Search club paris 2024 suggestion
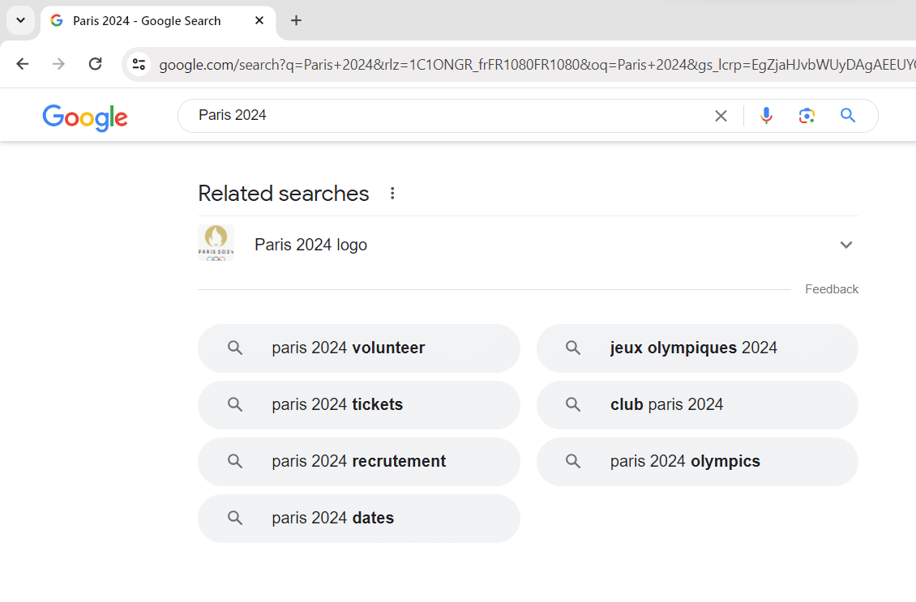916x602 pixels. 697,404
